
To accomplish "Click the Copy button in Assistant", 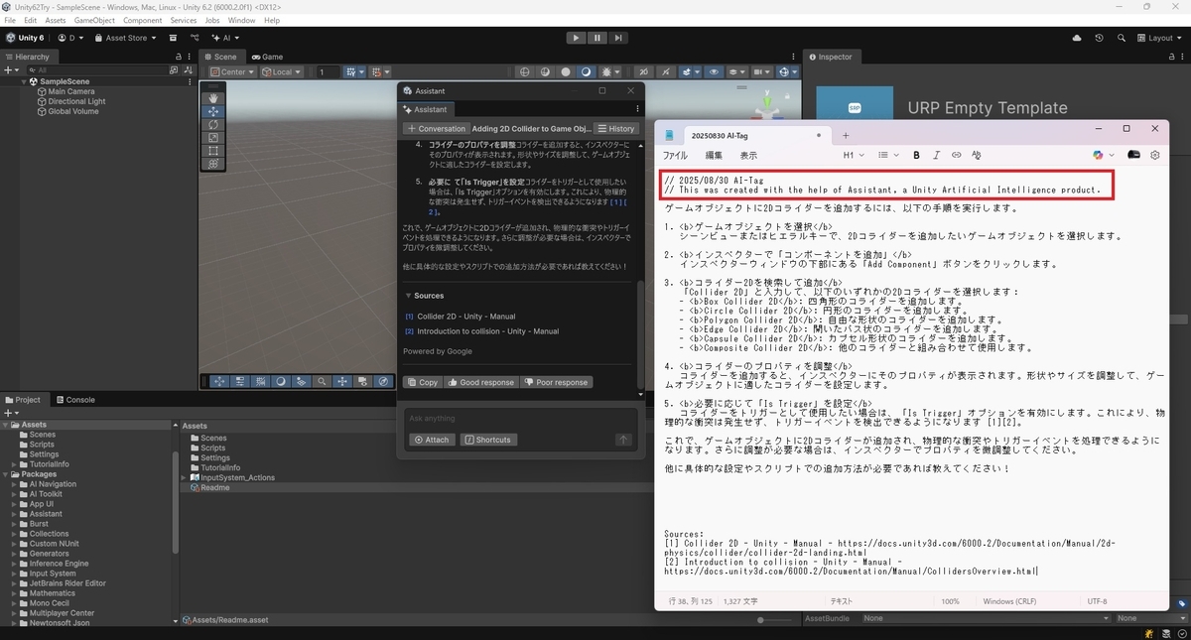I will (422, 382).
